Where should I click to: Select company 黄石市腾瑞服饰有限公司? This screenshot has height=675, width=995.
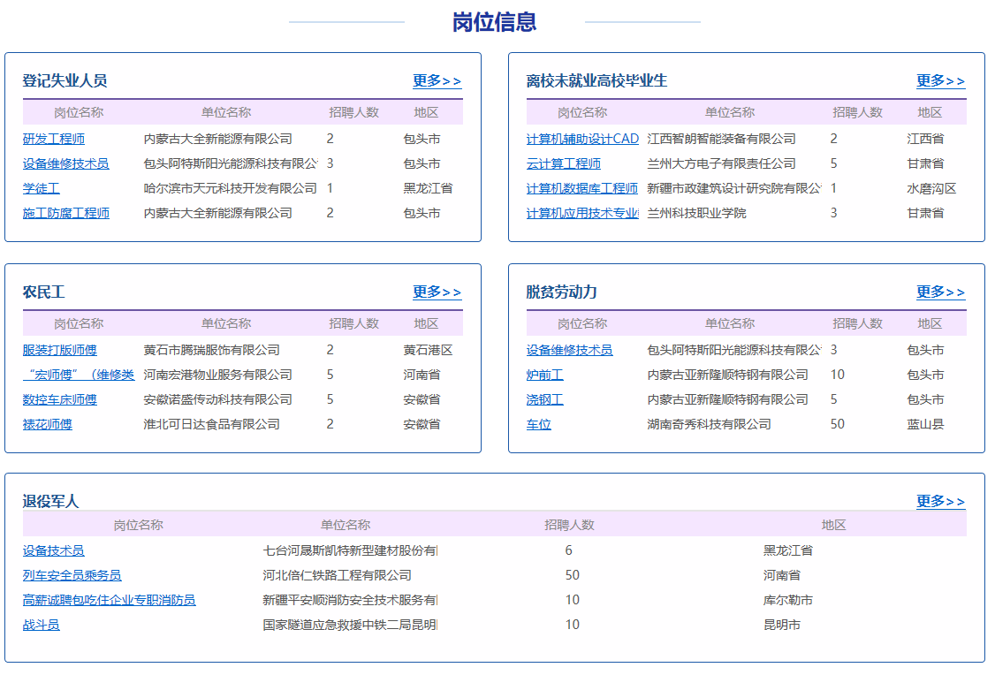212,350
